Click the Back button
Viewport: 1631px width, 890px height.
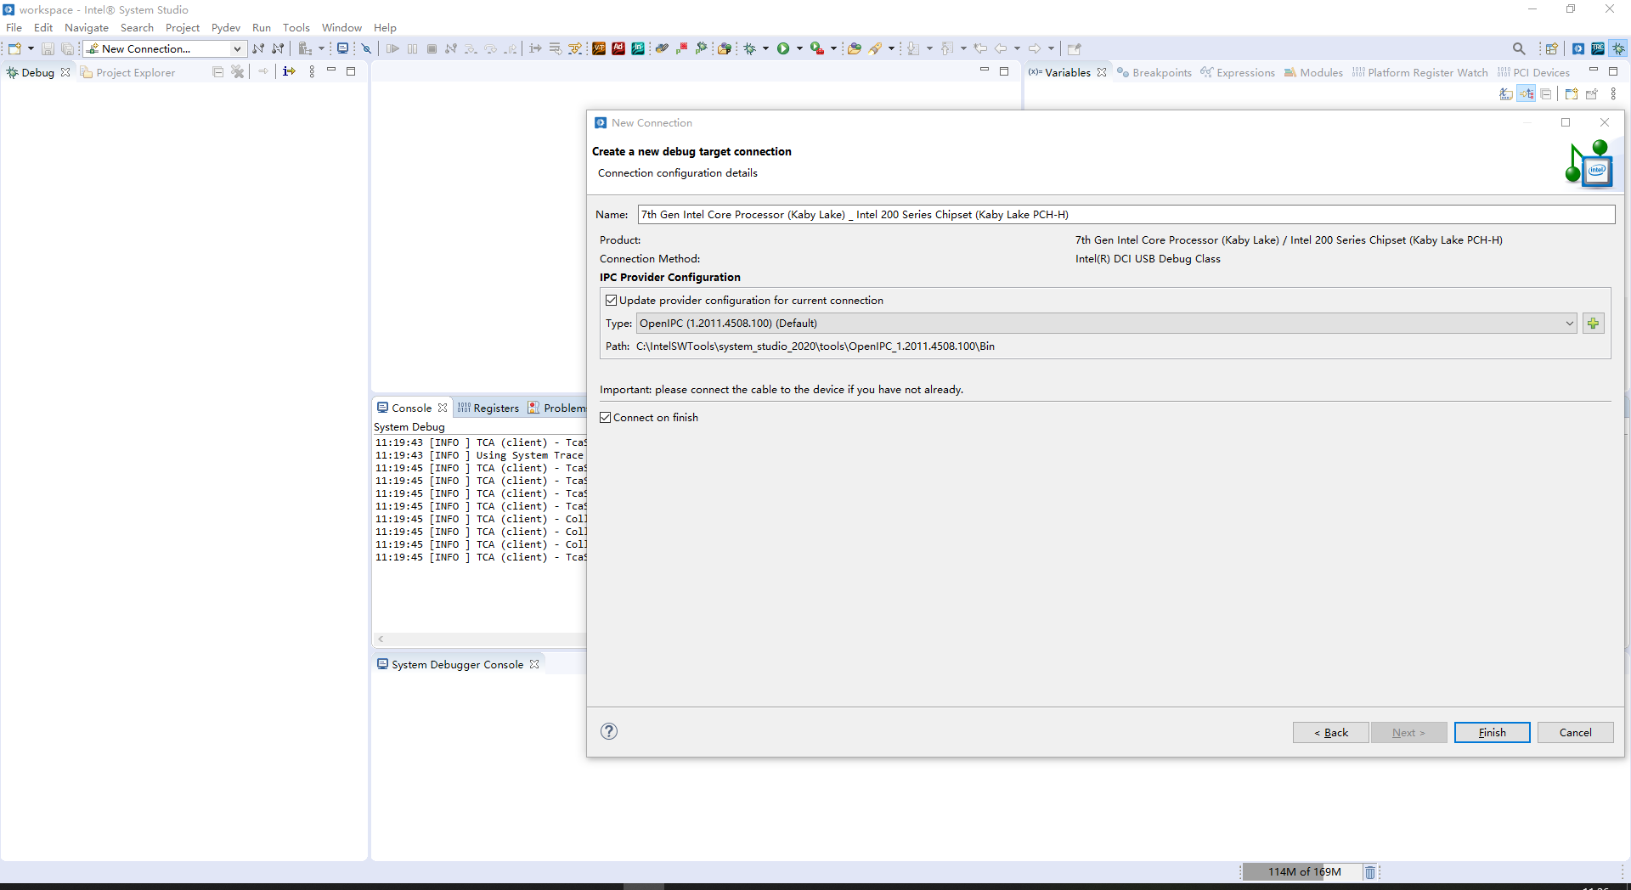tap(1330, 732)
